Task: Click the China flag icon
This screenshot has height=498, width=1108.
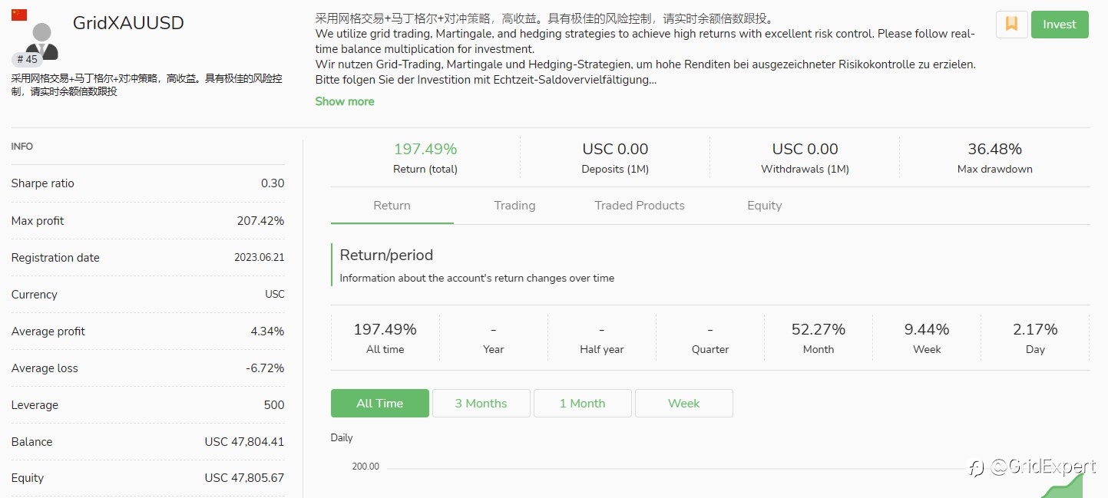Action: click(x=19, y=15)
